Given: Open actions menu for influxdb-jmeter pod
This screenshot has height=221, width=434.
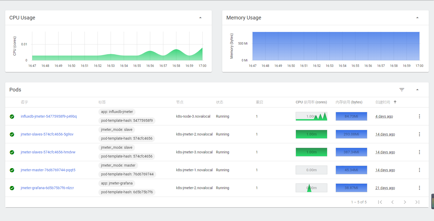Looking at the screenshot, I should pos(419,116).
